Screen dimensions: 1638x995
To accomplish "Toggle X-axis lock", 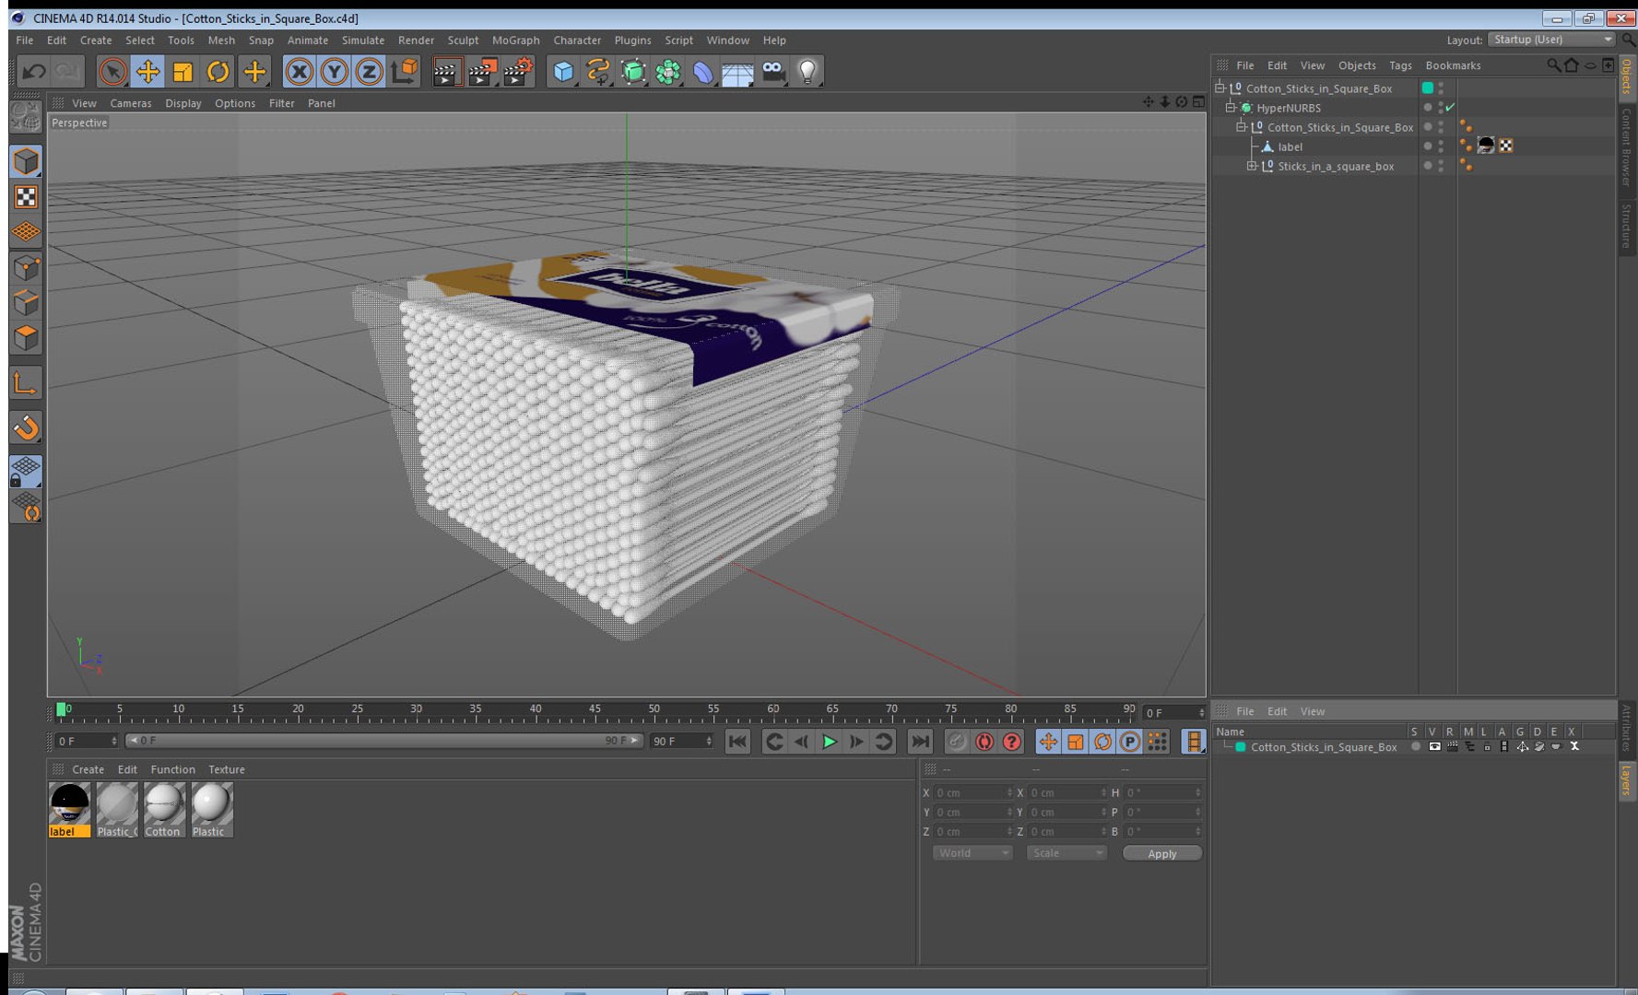I will pos(299,72).
